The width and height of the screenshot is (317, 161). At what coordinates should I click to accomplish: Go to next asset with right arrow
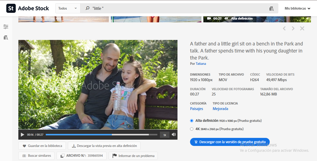(293, 29)
